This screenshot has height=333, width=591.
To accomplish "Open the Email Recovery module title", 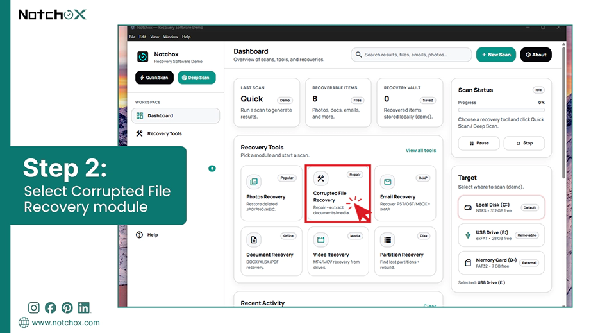I will click(x=397, y=197).
